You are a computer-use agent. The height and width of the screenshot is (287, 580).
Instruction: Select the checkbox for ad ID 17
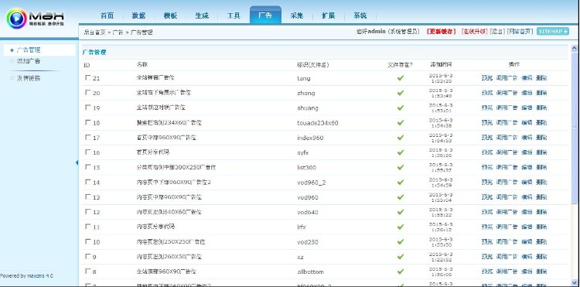(87, 137)
